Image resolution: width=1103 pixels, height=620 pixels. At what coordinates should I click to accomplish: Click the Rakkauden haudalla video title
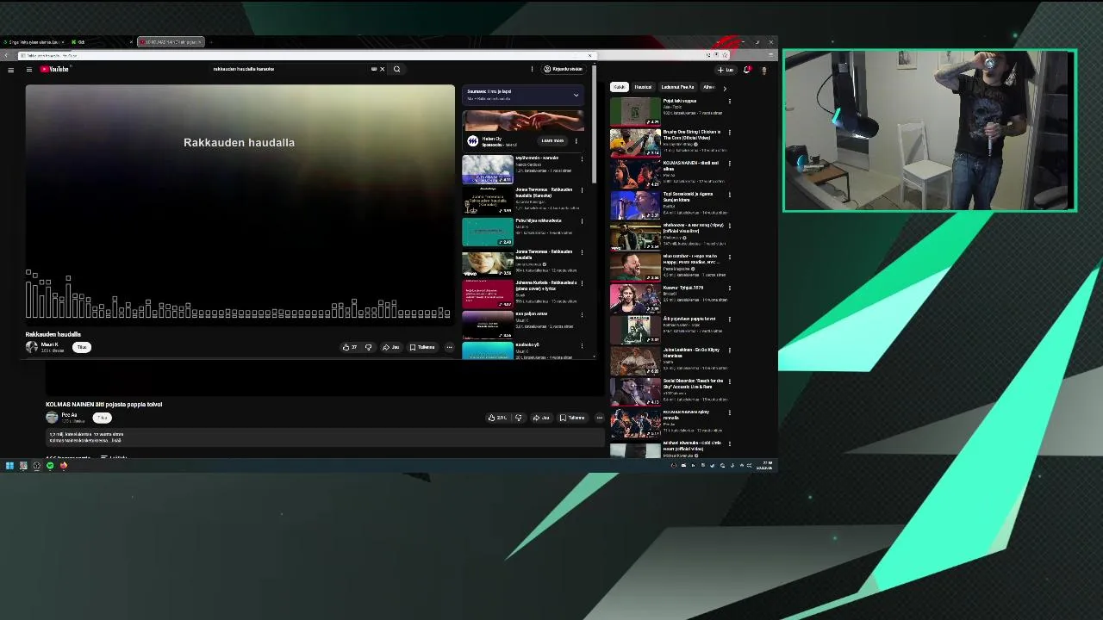[x=53, y=334]
